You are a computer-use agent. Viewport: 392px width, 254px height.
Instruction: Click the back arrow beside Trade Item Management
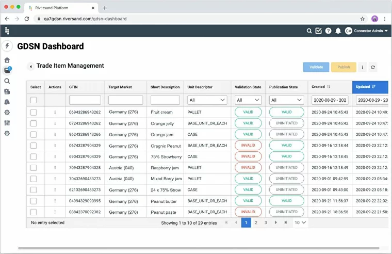click(30, 67)
